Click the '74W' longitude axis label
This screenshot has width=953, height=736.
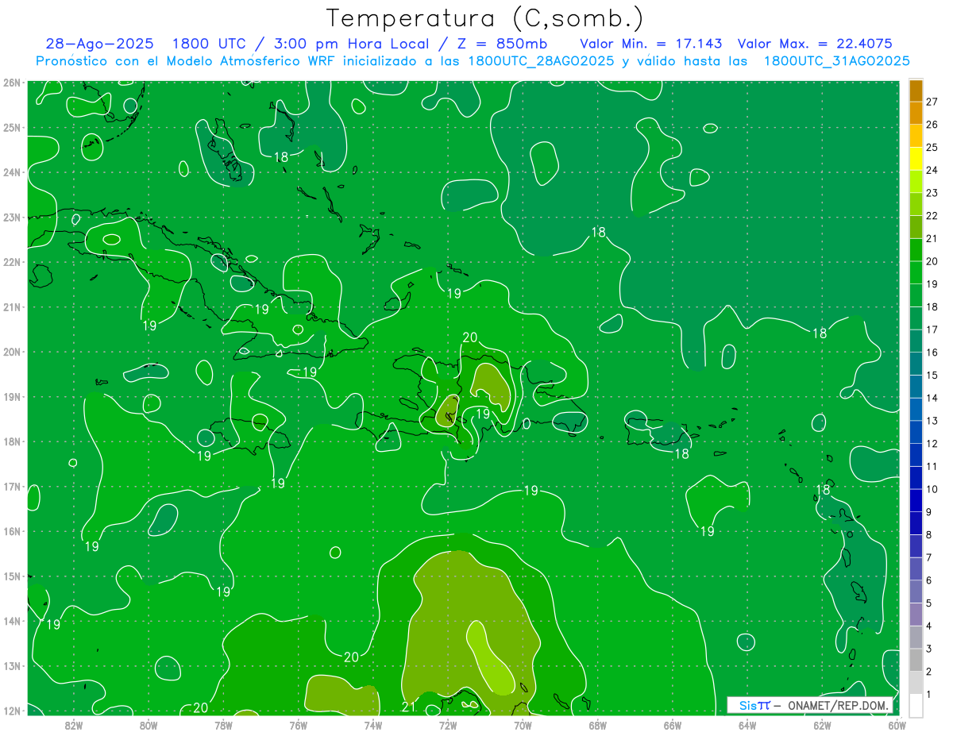click(x=373, y=724)
